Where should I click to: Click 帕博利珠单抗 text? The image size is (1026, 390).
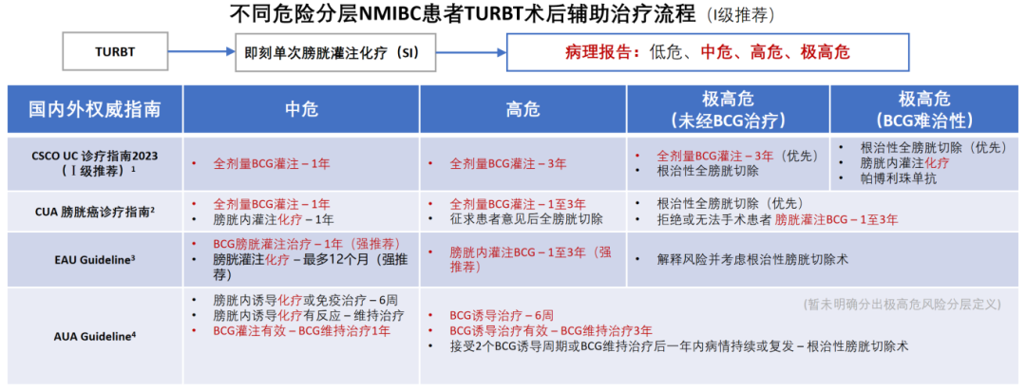coord(899,178)
